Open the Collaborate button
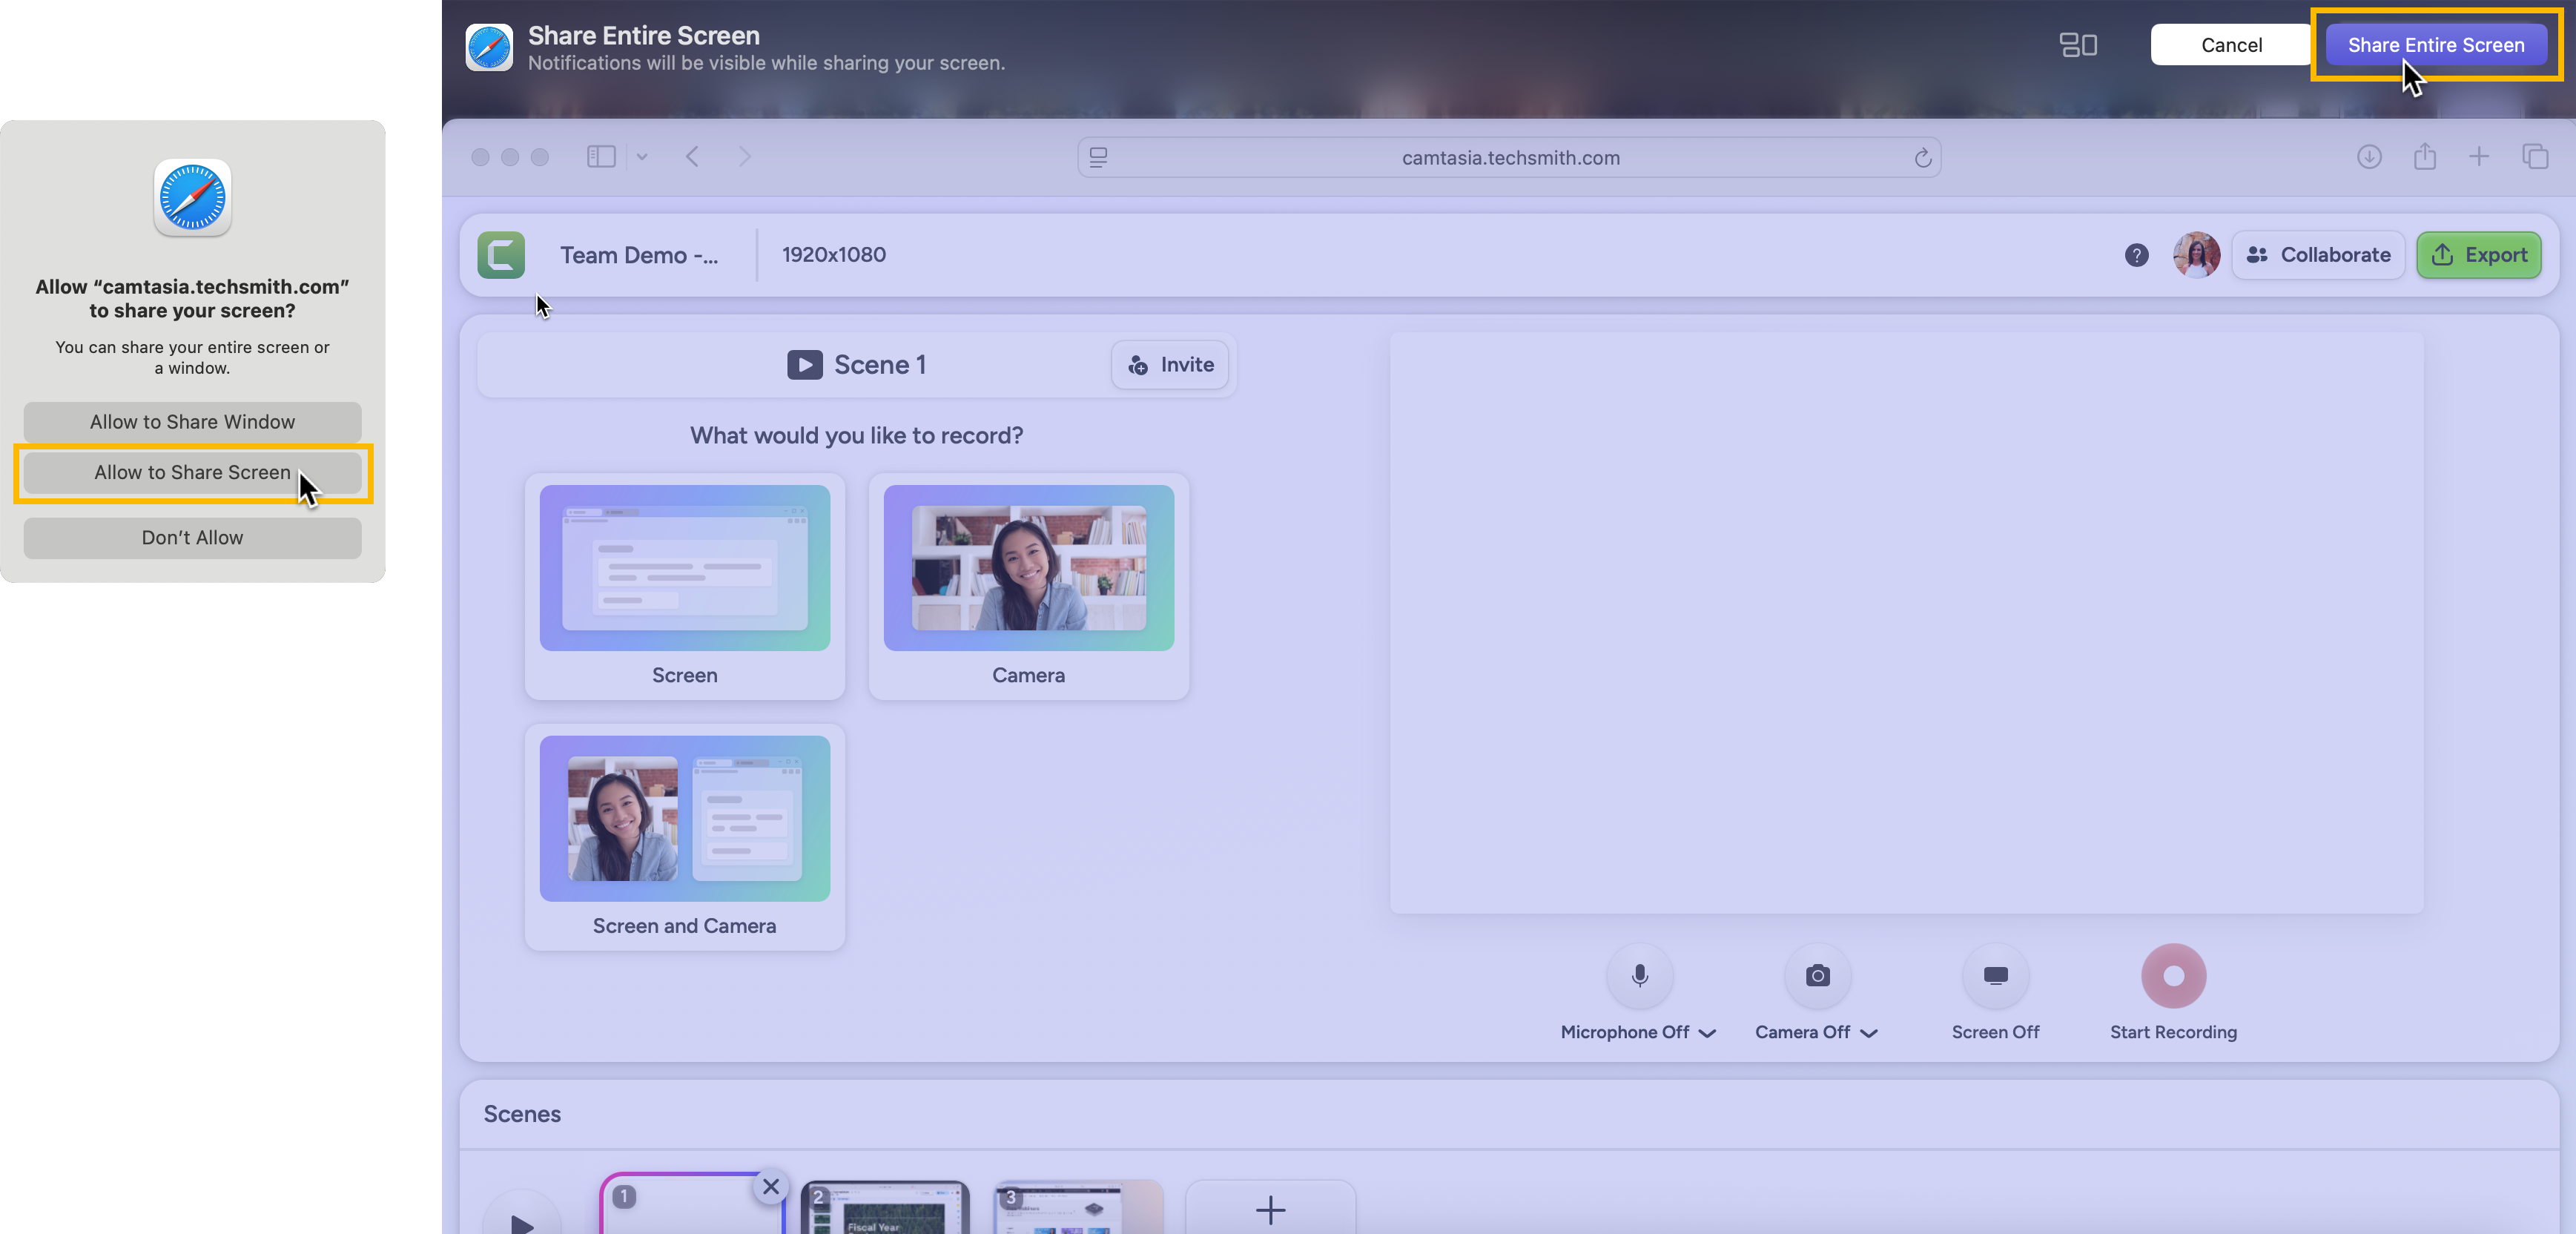This screenshot has width=2576, height=1234. [x=2319, y=255]
